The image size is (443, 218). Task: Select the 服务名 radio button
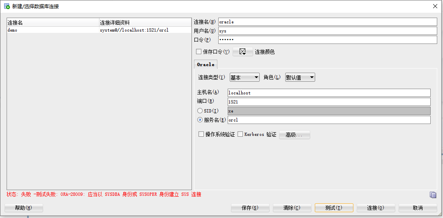[x=200, y=120]
